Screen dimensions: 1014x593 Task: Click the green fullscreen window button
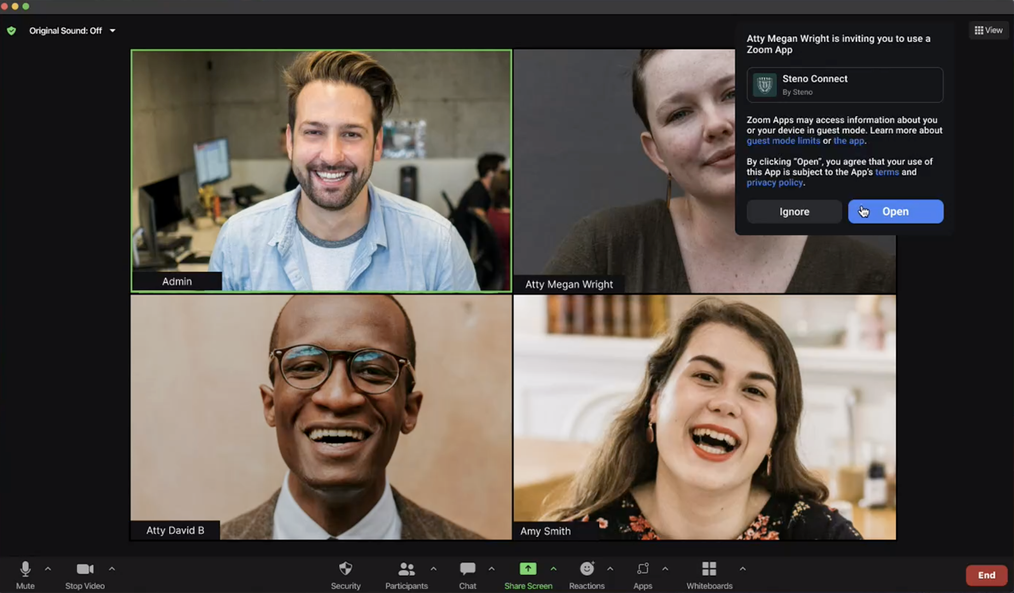25,6
